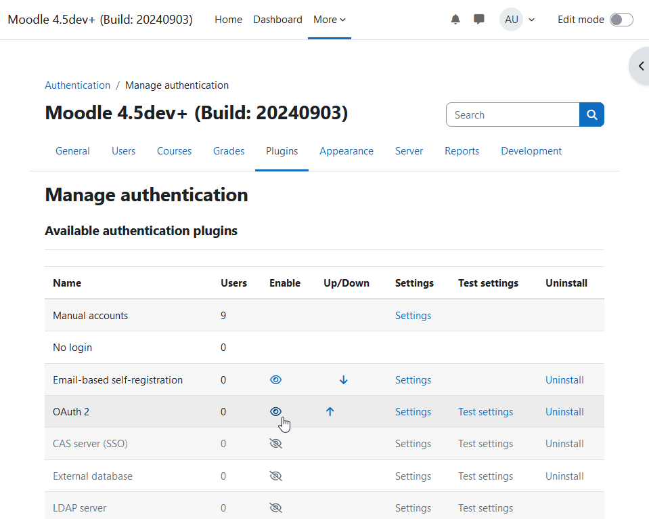
Task: Open Test settings for External database
Action: 485,476
